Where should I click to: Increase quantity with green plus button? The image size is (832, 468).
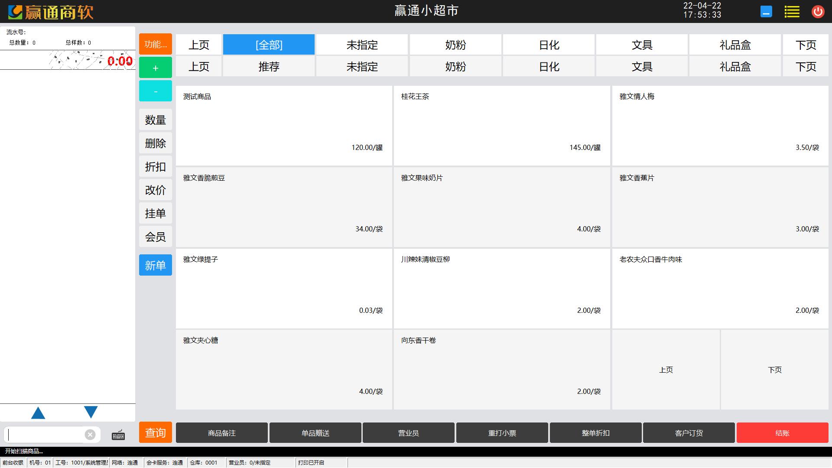pyautogui.click(x=156, y=68)
